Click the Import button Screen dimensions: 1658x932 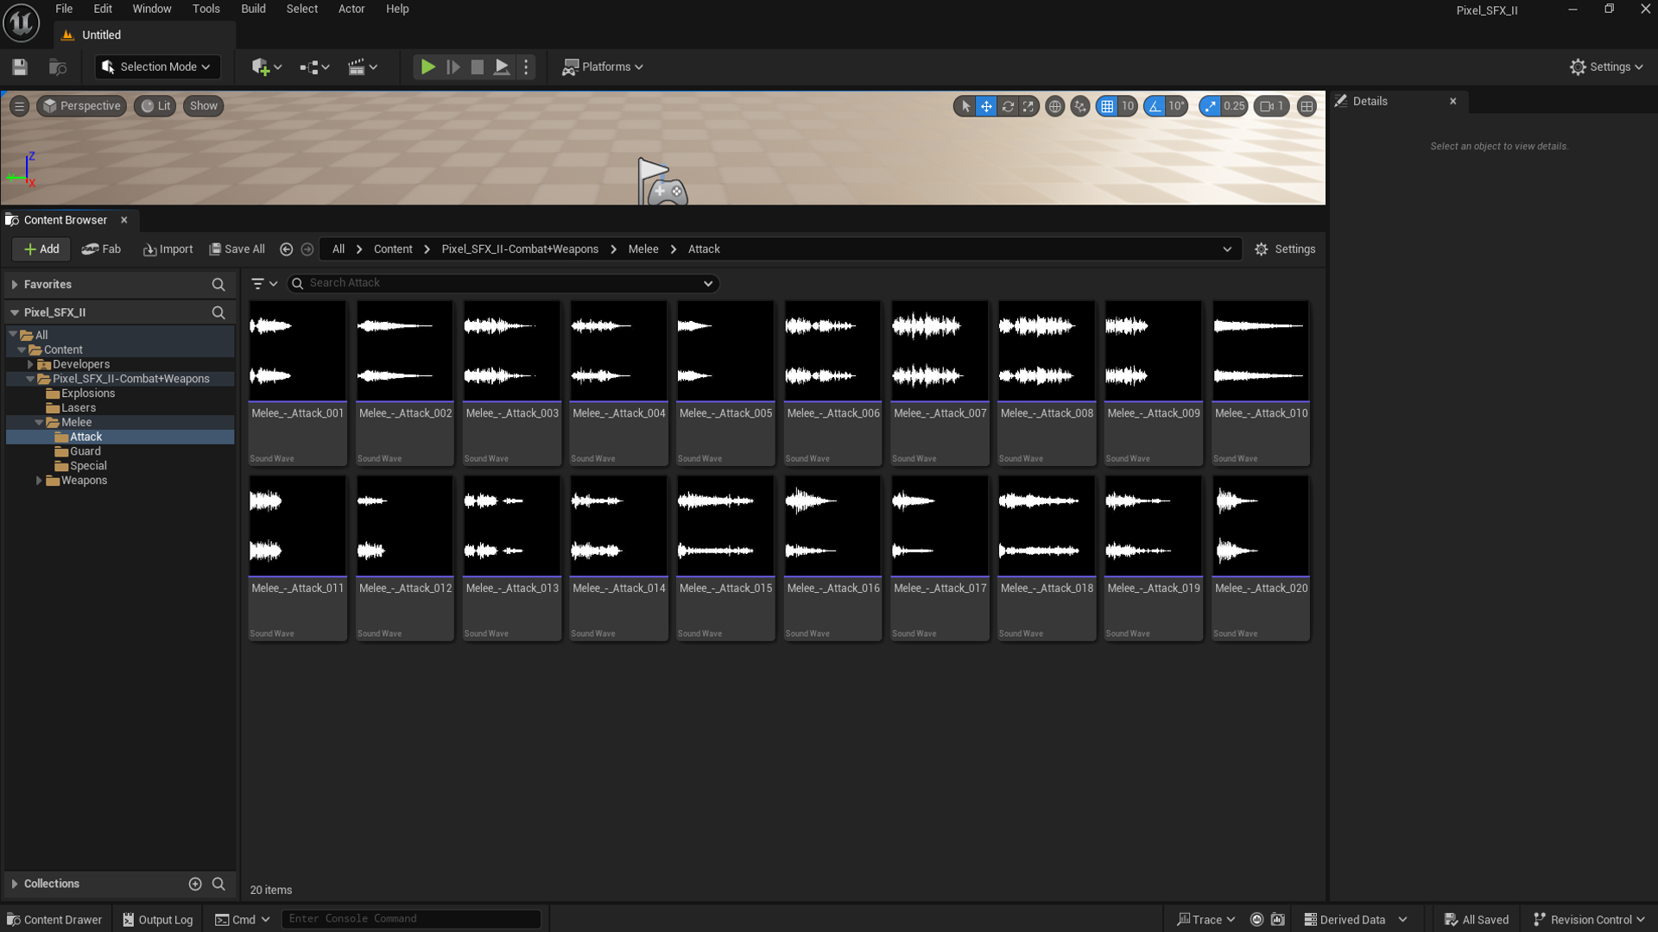168,249
